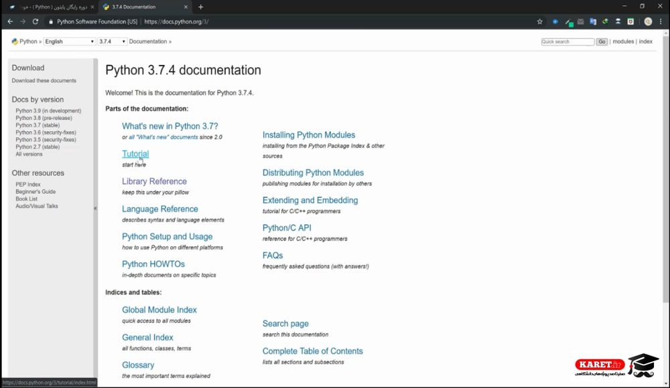Open Complete Table of Contents link
This screenshot has width=670, height=388.
312,351
